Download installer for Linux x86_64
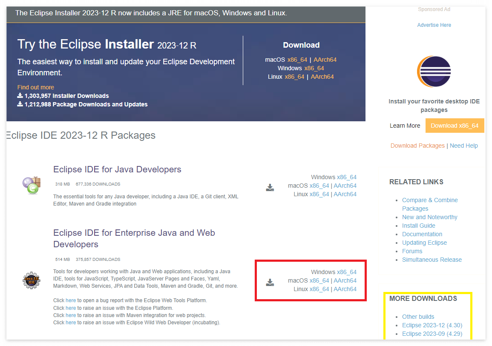This screenshot has height=346, width=492. coord(294,77)
